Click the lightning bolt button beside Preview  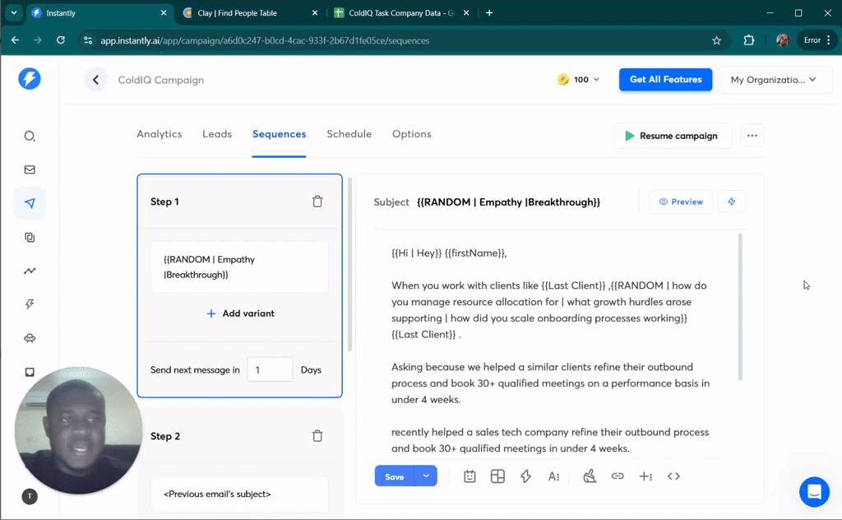[x=731, y=202]
